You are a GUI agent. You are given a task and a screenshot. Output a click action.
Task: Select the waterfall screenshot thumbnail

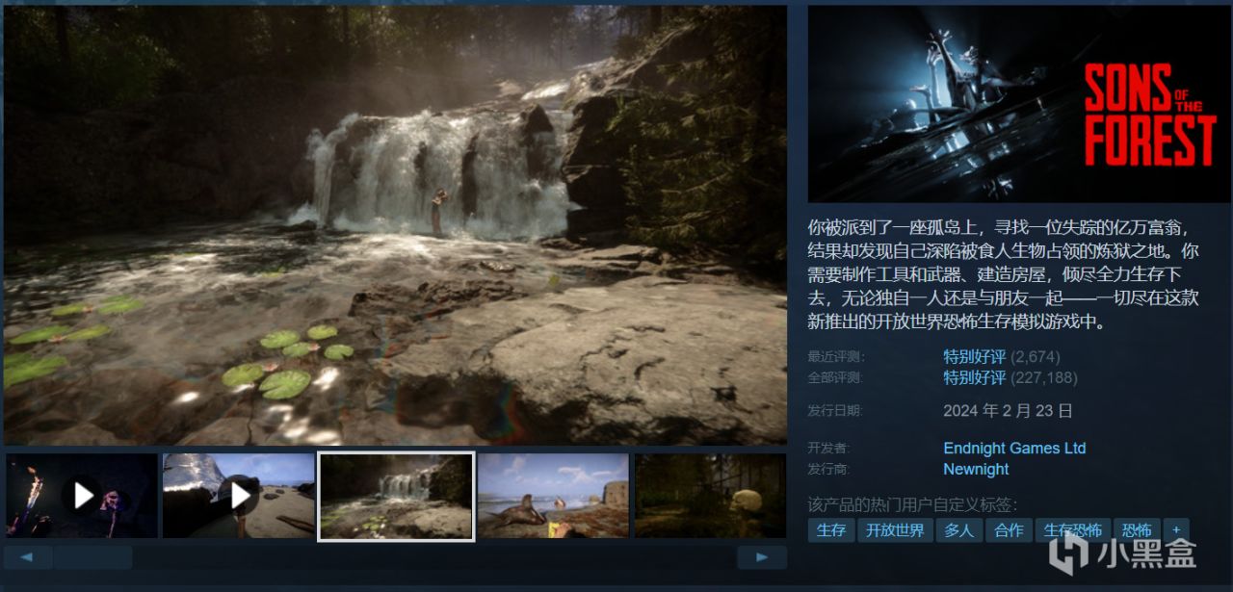tap(396, 496)
